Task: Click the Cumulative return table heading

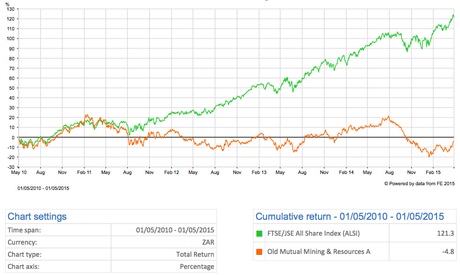Action: point(349,217)
